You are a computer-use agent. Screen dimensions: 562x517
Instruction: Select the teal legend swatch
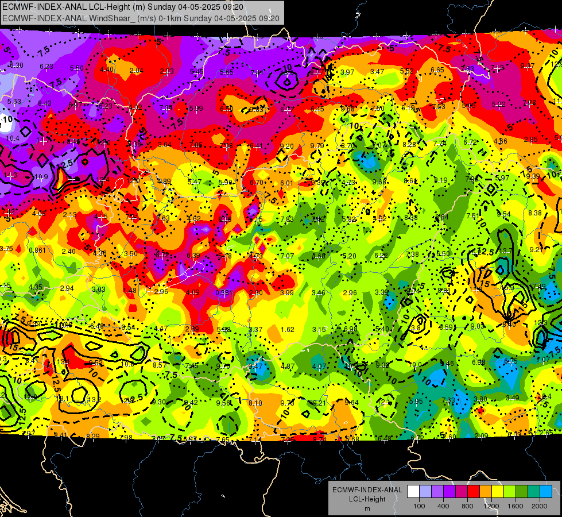click(x=533, y=492)
